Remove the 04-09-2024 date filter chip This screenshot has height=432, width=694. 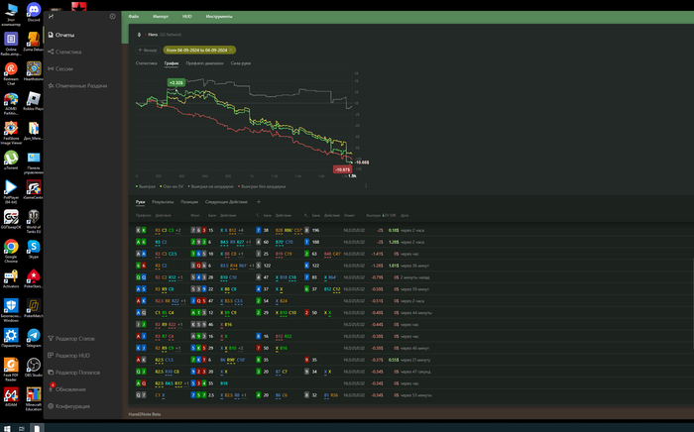click(233, 50)
